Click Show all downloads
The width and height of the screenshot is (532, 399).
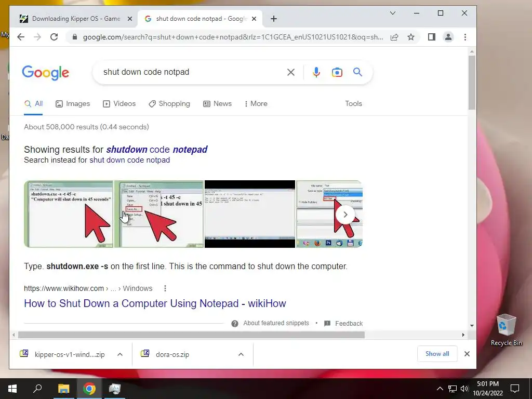tap(437, 354)
